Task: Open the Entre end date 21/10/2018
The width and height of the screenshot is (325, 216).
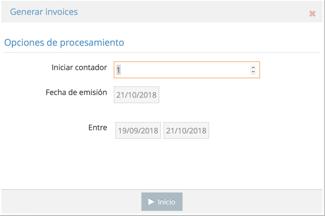Action: [x=186, y=131]
